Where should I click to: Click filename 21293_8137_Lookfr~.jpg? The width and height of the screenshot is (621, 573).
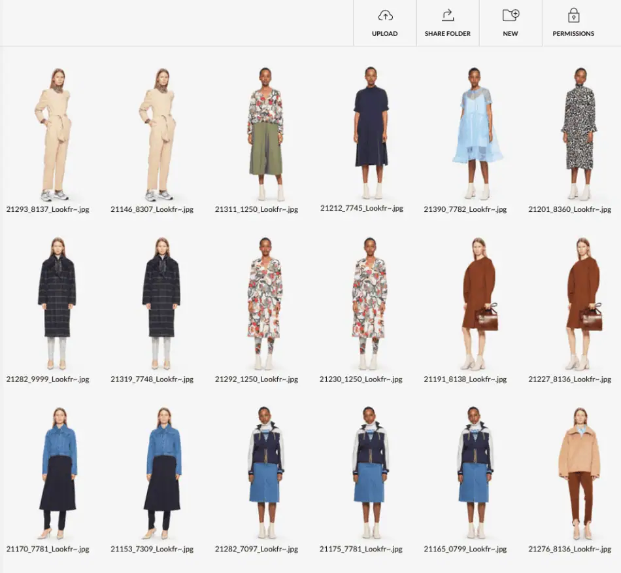click(x=48, y=209)
